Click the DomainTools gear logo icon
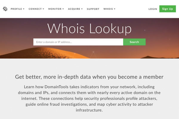This screenshot has width=179, height=119. pyautogui.click(x=5, y=9)
